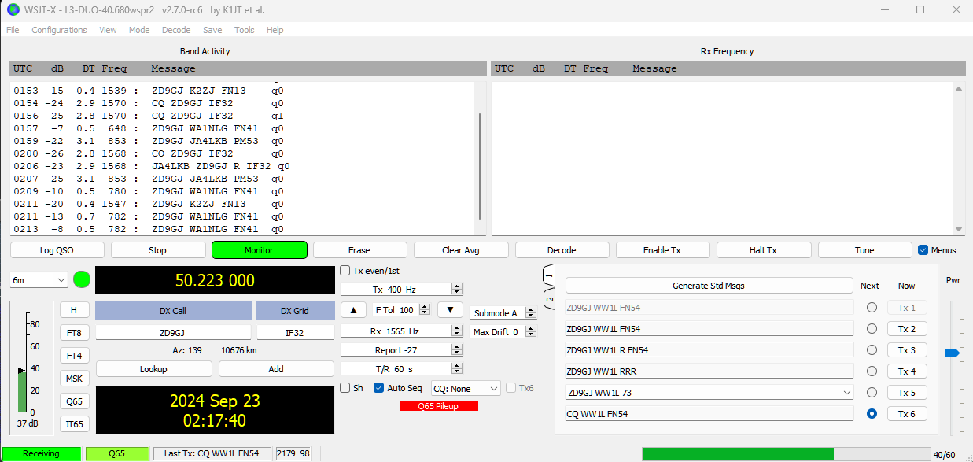Click the Log QSO button
Image resolution: width=973 pixels, height=462 pixels.
[57, 250]
